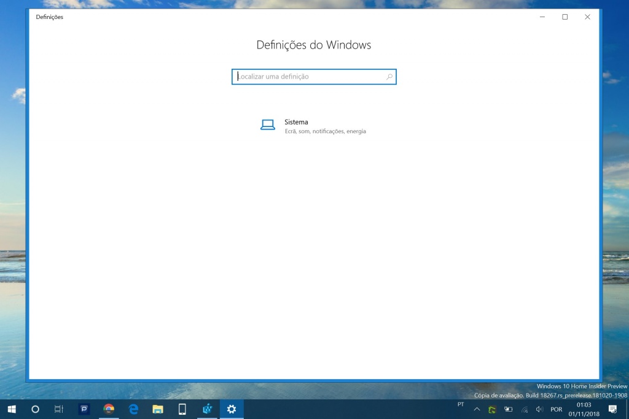Expand the hidden system tray icons

(x=477, y=409)
